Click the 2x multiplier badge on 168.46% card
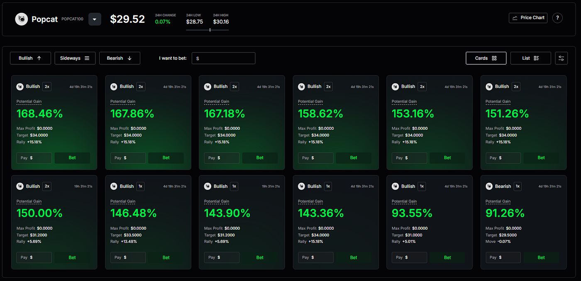The height and width of the screenshot is (281, 581). [47, 87]
